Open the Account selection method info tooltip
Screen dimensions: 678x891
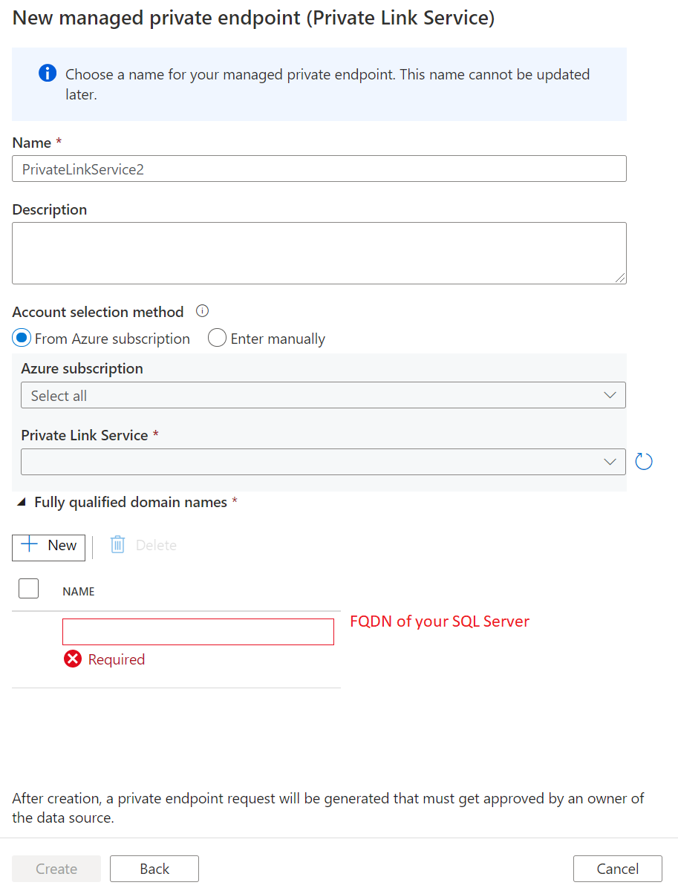click(202, 311)
